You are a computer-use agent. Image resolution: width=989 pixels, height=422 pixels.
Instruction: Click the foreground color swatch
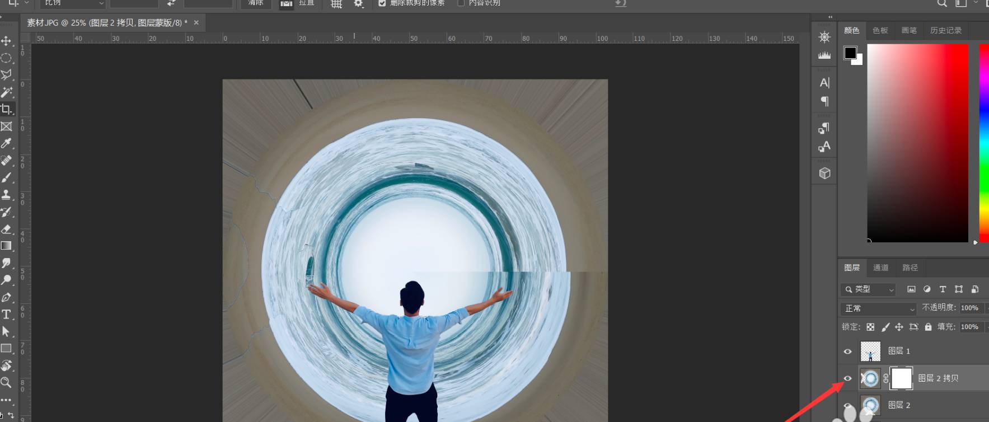pos(850,53)
